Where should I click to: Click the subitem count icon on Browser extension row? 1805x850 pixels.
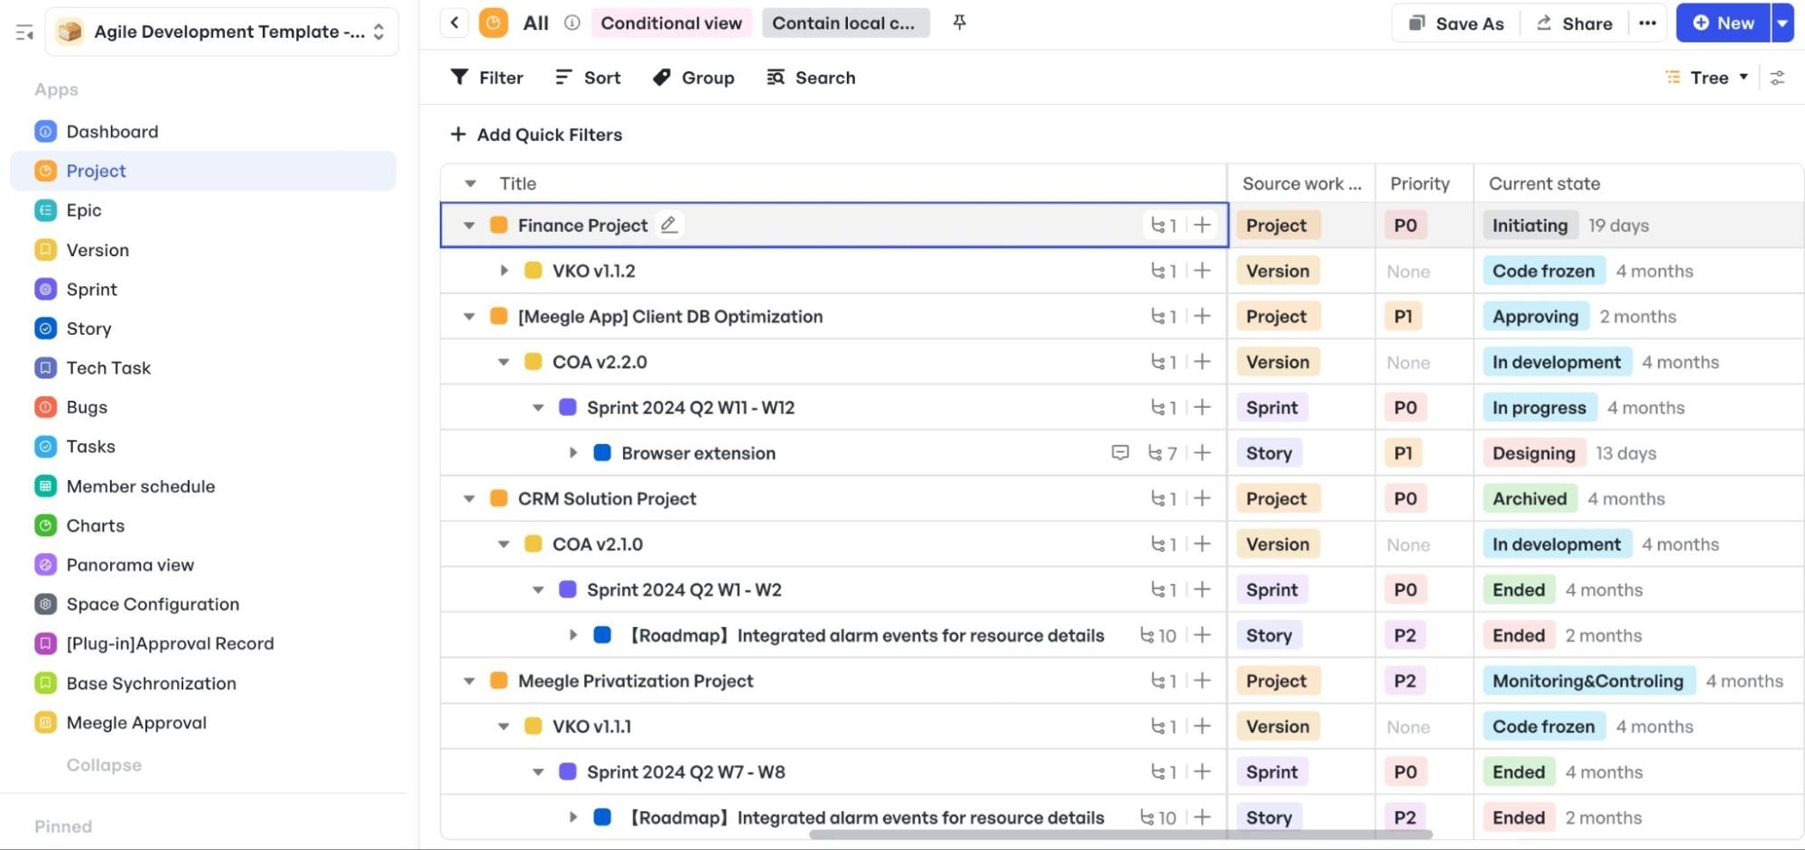pyautogui.click(x=1162, y=453)
